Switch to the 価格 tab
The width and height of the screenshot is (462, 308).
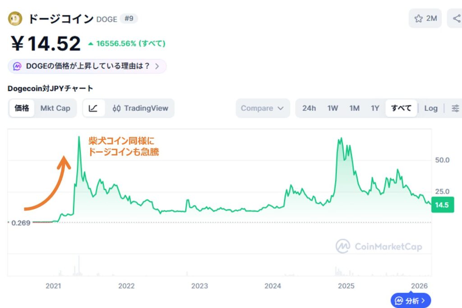tap(21, 108)
